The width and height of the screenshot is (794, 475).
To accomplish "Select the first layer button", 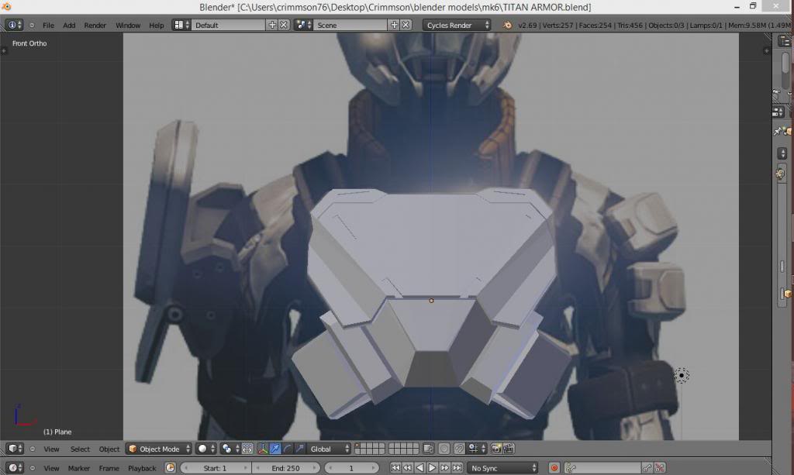I will (x=358, y=446).
